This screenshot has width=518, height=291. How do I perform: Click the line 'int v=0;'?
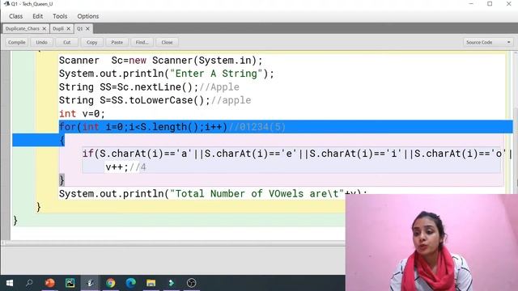coord(82,114)
